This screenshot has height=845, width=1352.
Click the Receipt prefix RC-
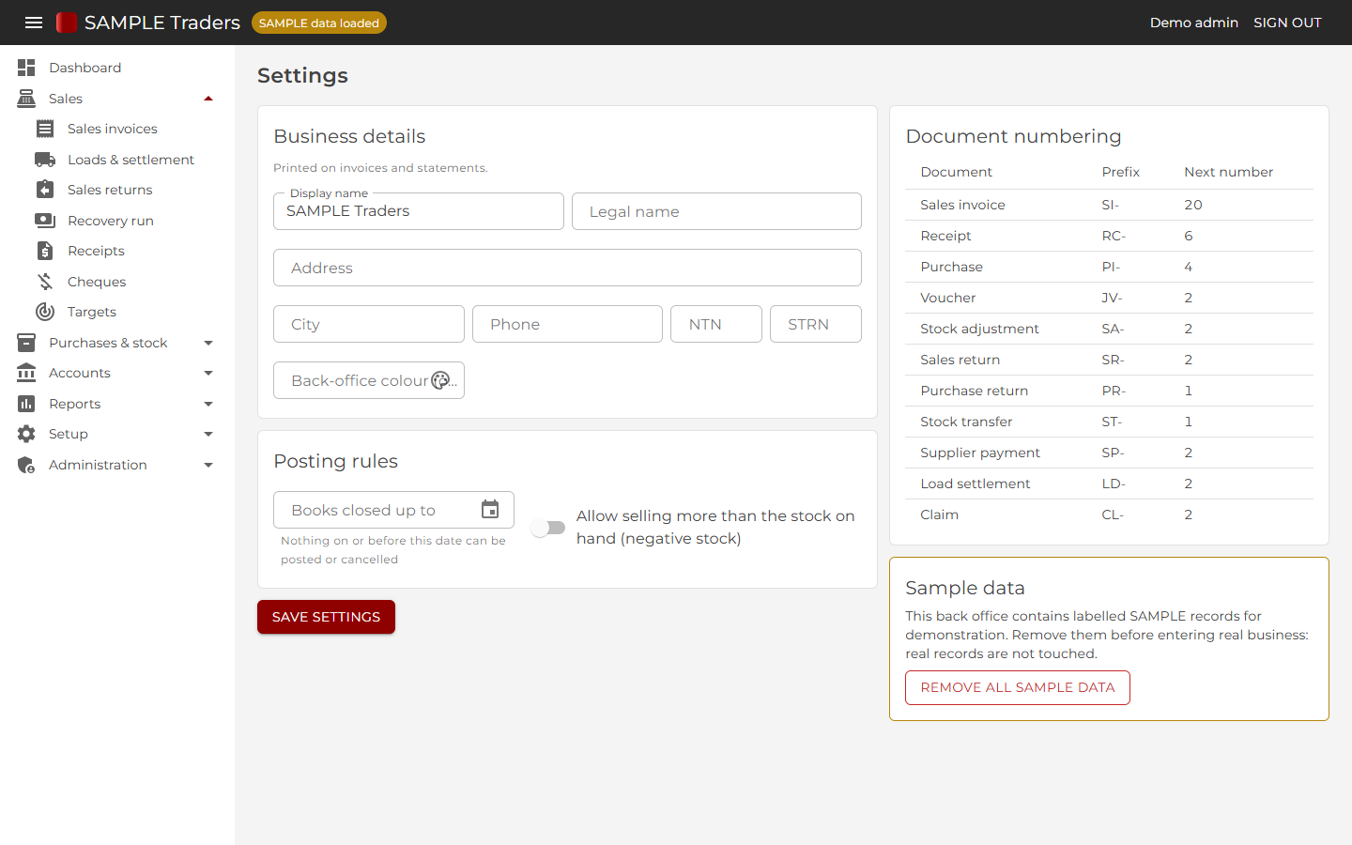pyautogui.click(x=1114, y=236)
